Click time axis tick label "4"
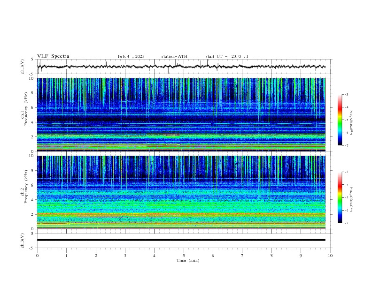Screen dimensions: 372x287 [x=154, y=256]
